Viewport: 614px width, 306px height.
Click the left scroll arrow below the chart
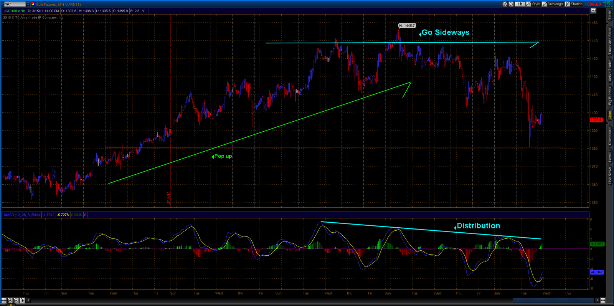tap(28, 300)
